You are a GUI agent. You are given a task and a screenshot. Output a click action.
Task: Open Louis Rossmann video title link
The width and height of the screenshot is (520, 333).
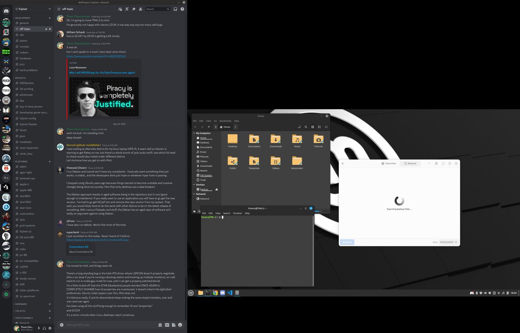102,72
